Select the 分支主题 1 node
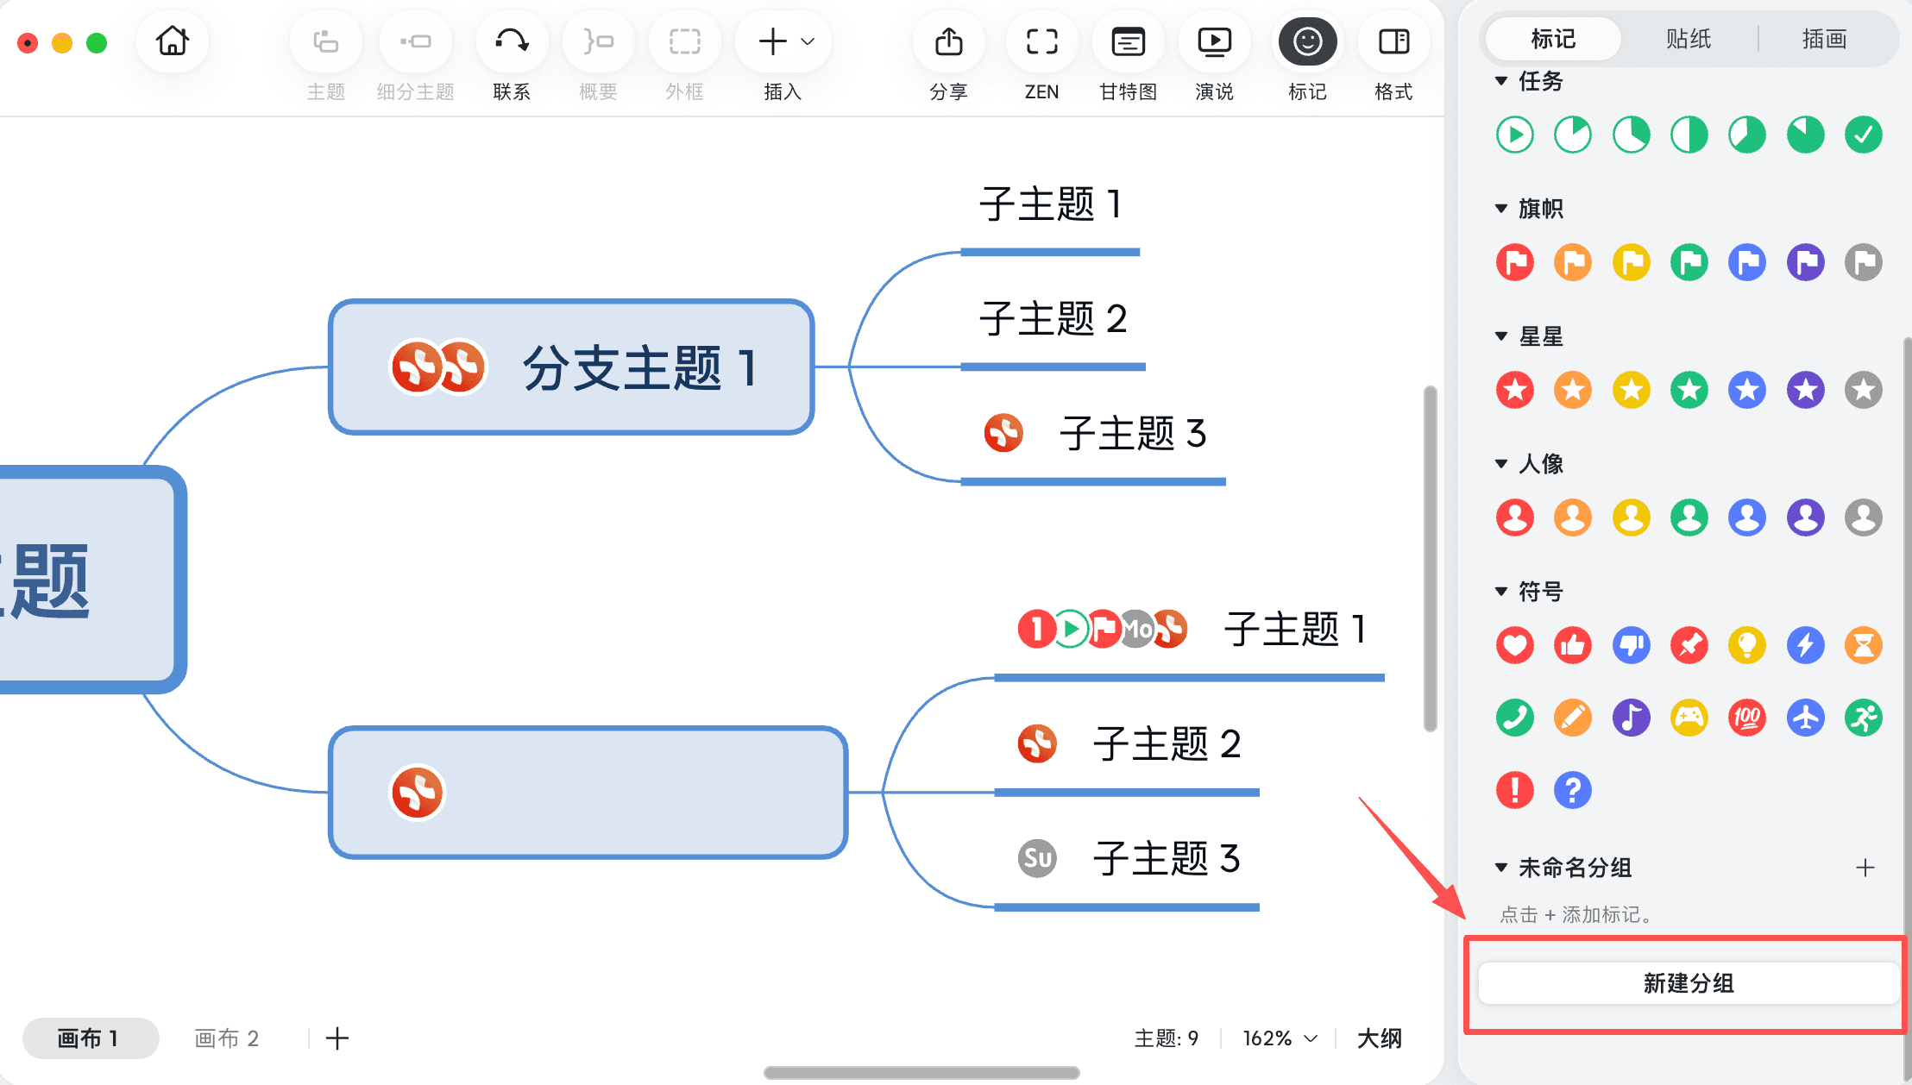 click(x=571, y=367)
